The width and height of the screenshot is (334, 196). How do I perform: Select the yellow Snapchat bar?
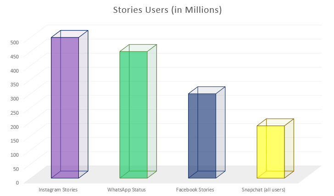click(271, 152)
